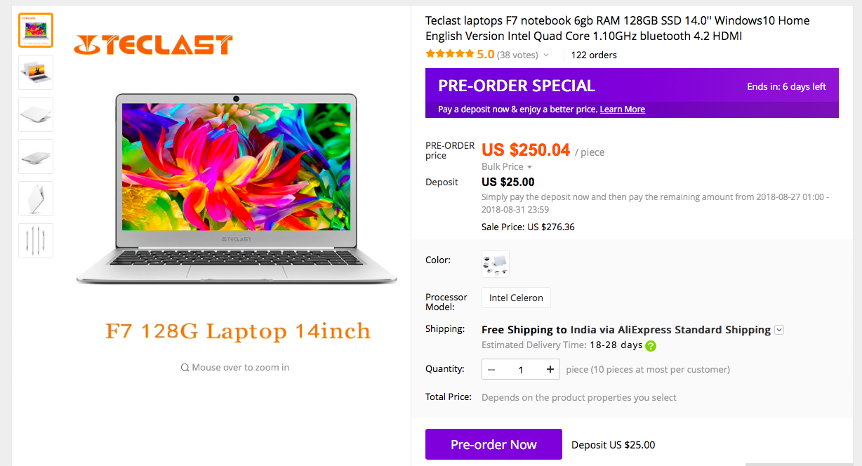Select the second laptop angle thumbnail
Screen dimensions: 862x466
coord(36,72)
